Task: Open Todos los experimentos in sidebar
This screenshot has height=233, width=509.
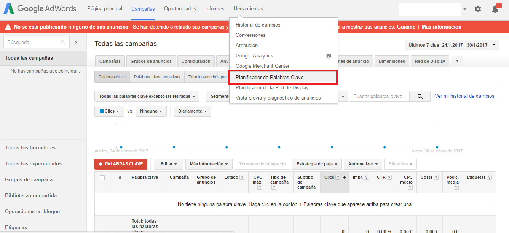Action: tap(33, 163)
